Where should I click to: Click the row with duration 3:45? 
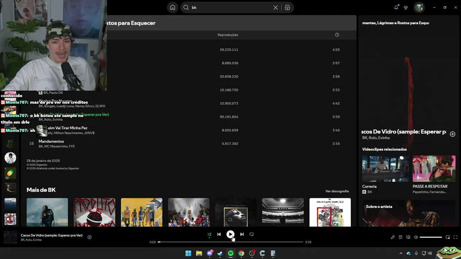click(x=189, y=130)
